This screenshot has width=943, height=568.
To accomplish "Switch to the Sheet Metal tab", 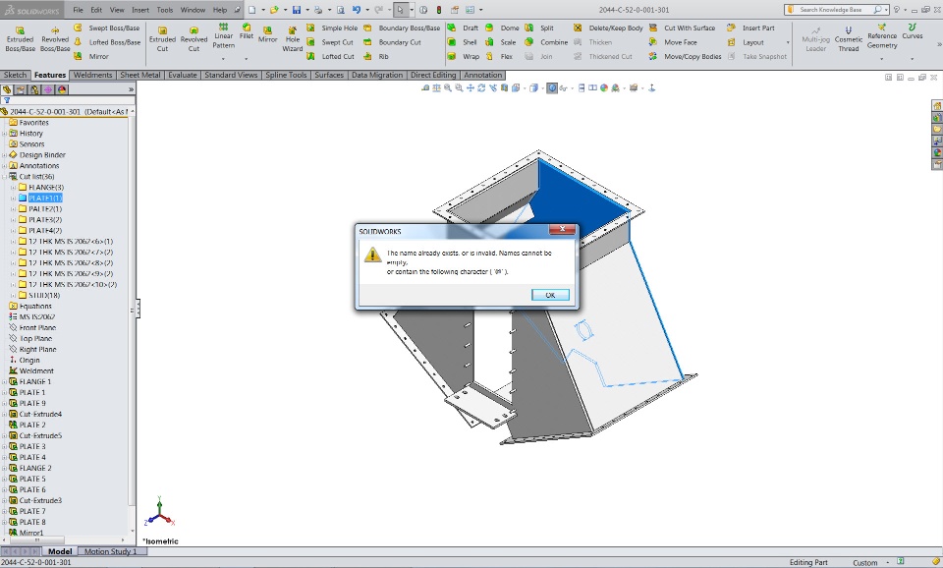I will coord(140,75).
